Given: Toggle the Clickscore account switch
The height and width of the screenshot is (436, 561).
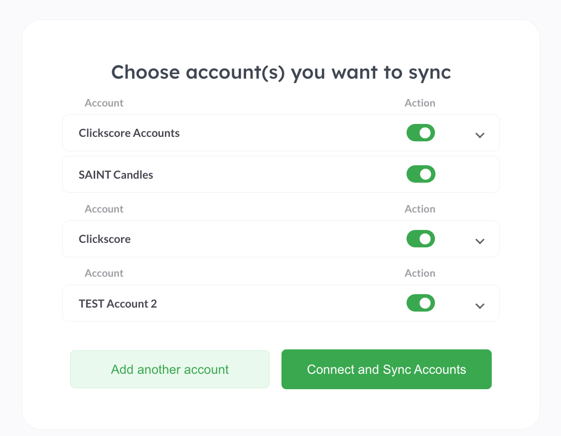Looking at the screenshot, I should click(421, 239).
